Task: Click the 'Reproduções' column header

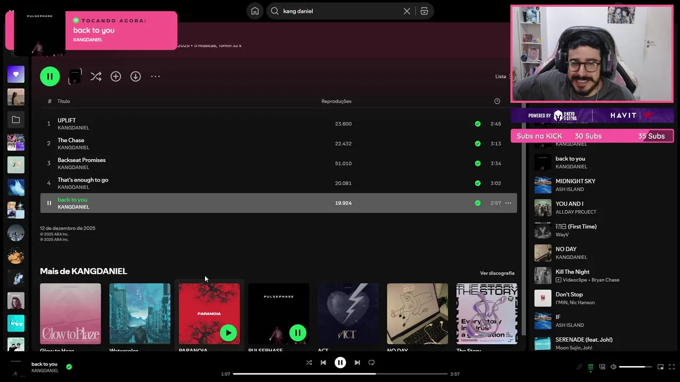Action: [336, 101]
